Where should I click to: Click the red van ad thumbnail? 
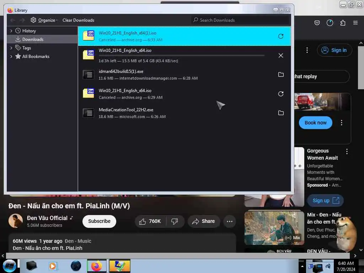click(x=322, y=102)
